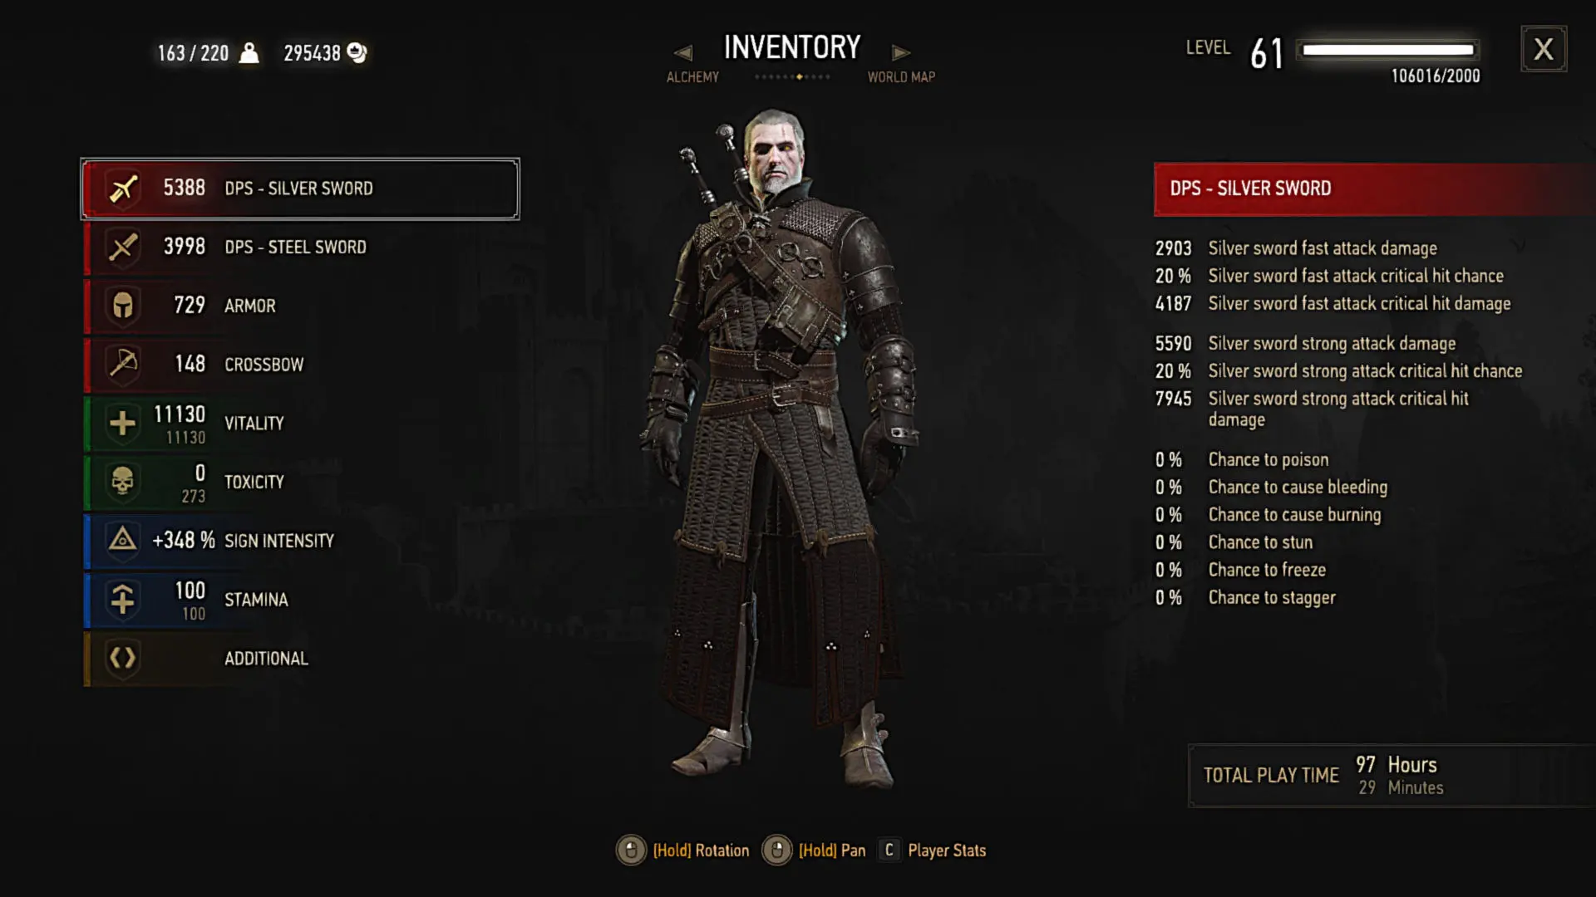Switch to the Alchemy tab
The height and width of the screenshot is (897, 1596).
pos(692,77)
